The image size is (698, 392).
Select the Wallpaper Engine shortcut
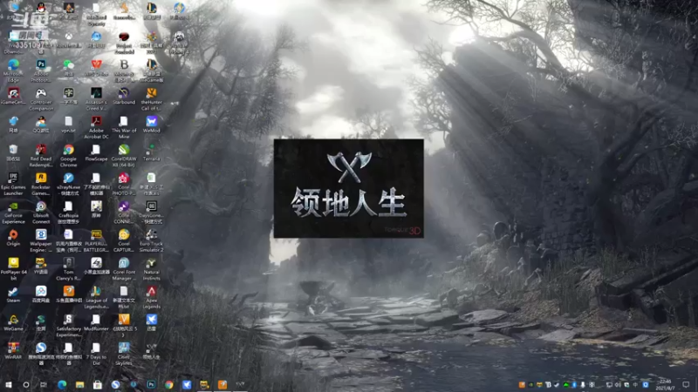(41, 241)
